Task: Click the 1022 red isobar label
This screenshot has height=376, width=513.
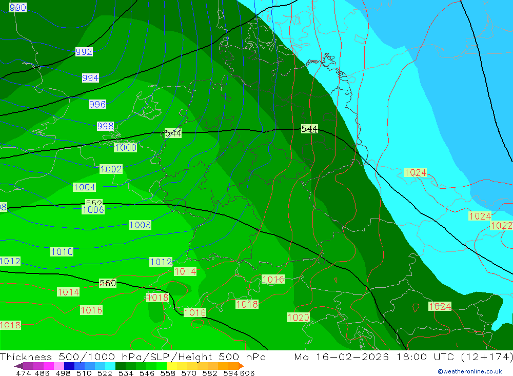Action: (x=501, y=226)
